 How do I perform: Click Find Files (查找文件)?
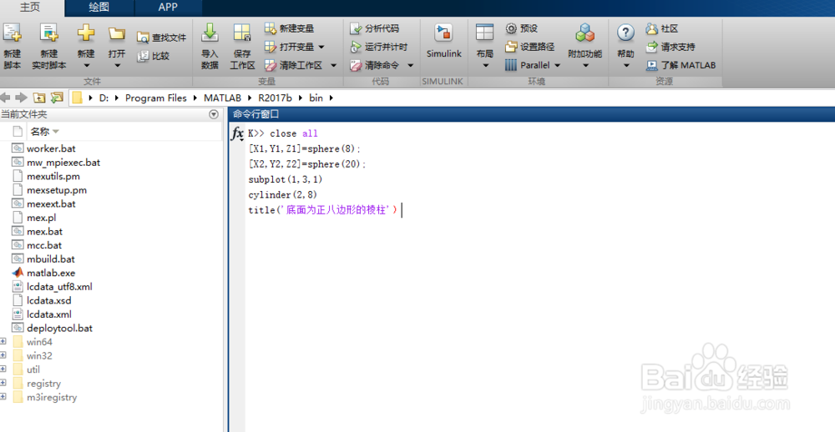click(x=162, y=38)
